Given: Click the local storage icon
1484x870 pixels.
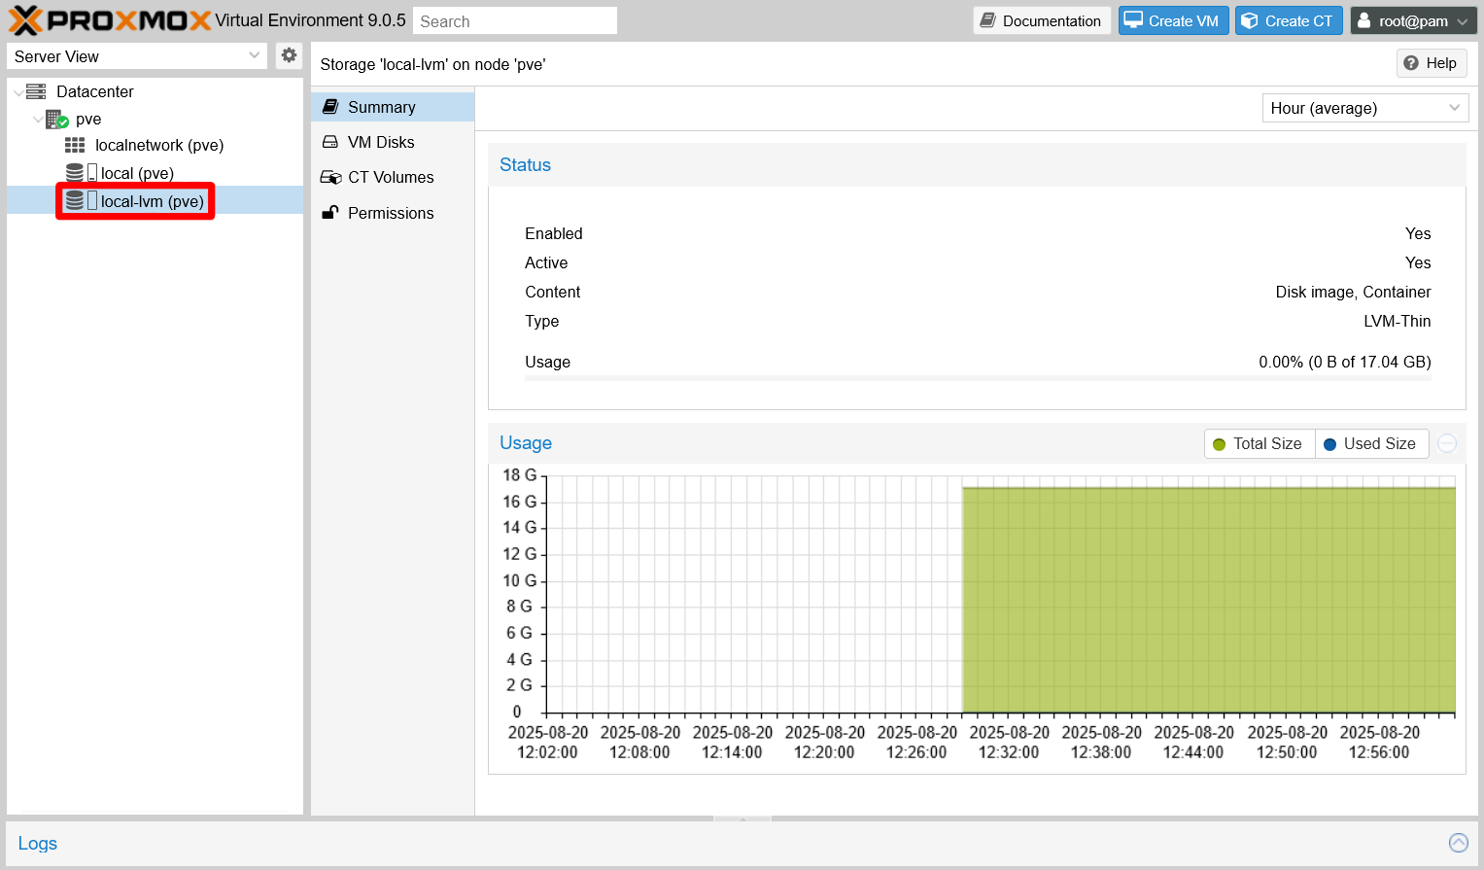Looking at the screenshot, I should tap(76, 173).
